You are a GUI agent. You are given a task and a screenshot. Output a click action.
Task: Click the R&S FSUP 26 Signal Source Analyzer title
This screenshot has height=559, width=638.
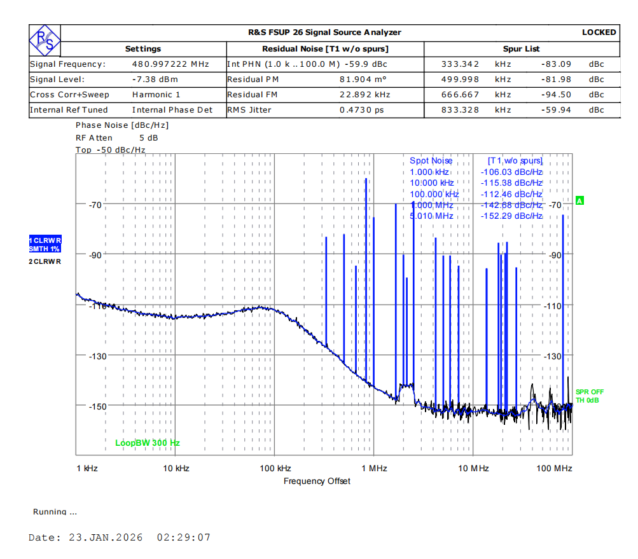[x=324, y=32]
